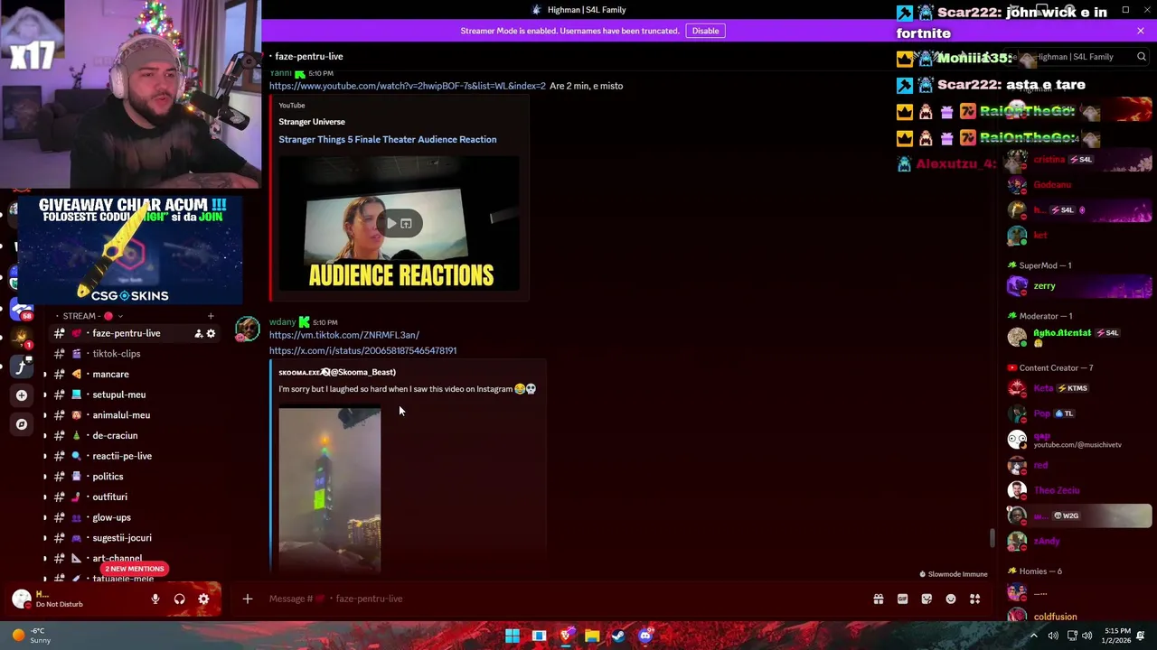Open the notification bell in the taskbar

point(1141,636)
